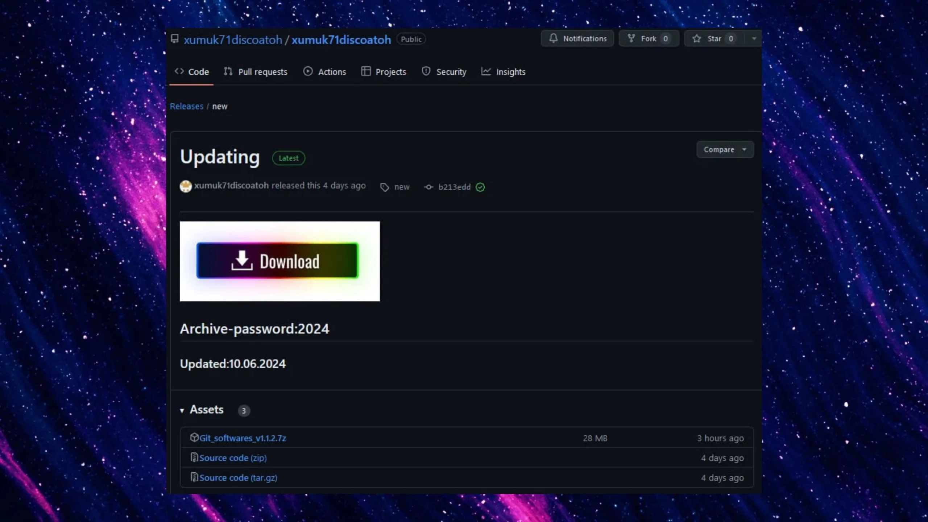Click the Assets count badge showing 3
The height and width of the screenshot is (522, 928).
pos(244,411)
